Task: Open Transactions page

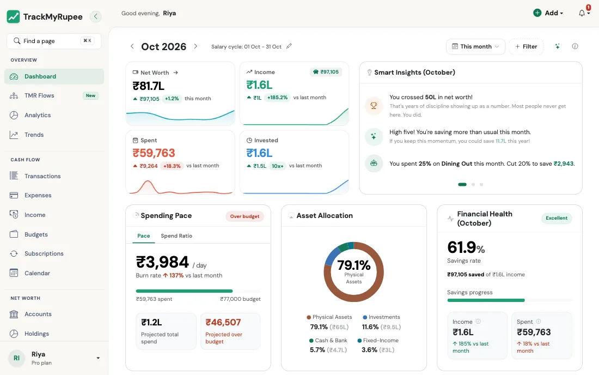Action: pos(54,176)
